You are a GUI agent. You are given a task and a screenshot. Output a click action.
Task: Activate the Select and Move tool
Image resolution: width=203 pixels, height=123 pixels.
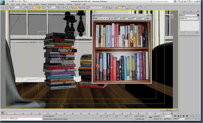pos(39,8)
